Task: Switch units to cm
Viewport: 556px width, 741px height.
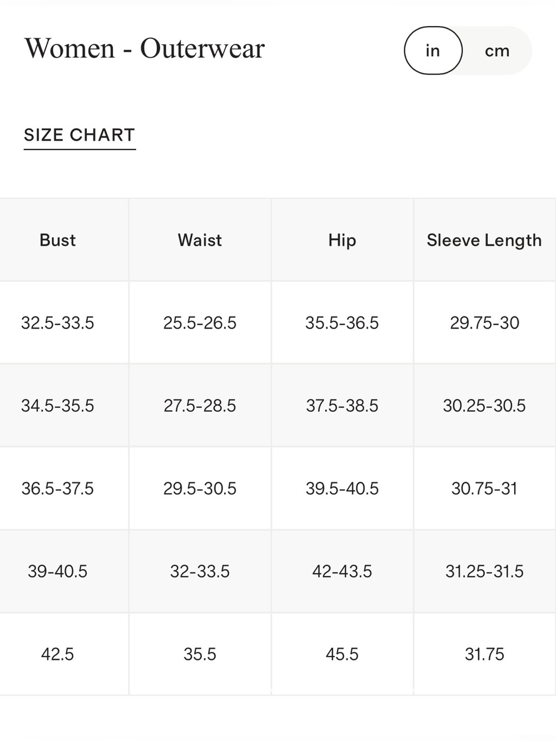Action: click(497, 51)
